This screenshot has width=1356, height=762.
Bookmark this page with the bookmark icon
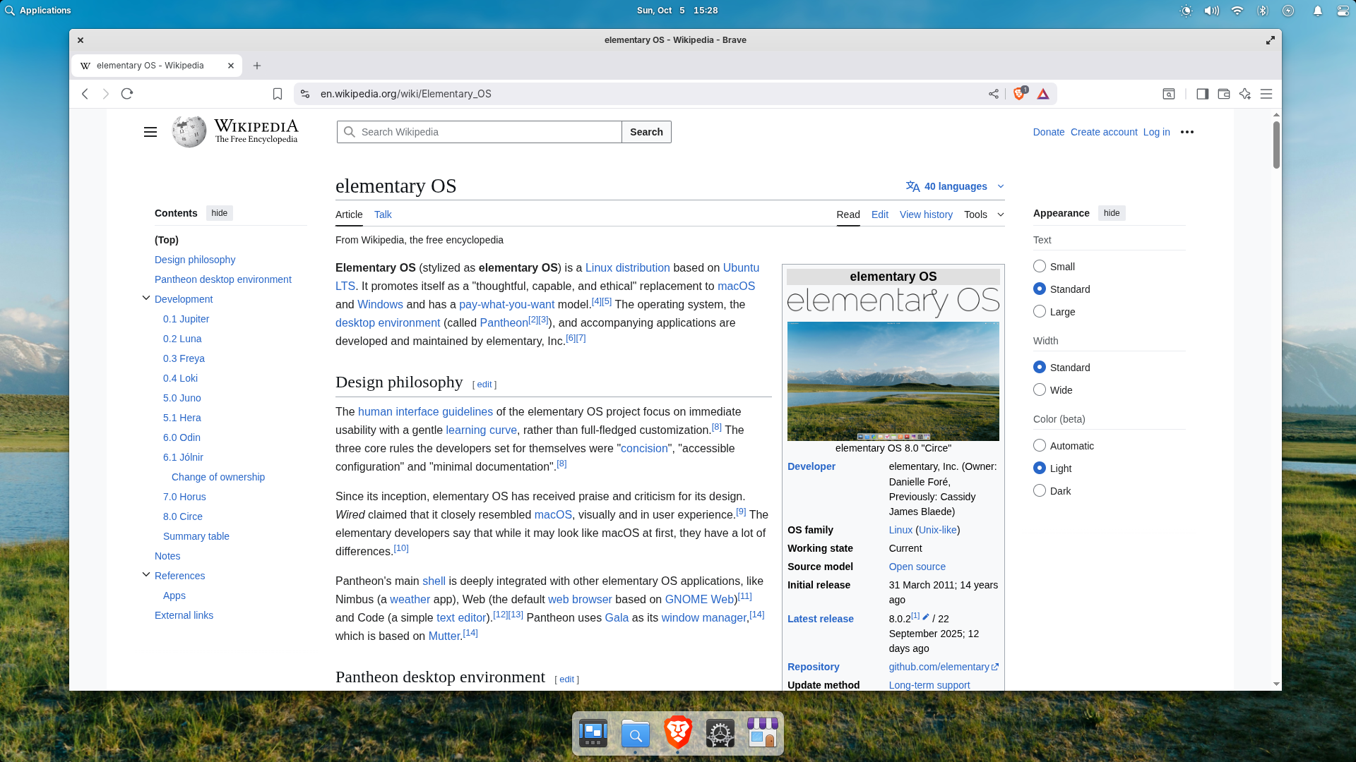pyautogui.click(x=278, y=94)
